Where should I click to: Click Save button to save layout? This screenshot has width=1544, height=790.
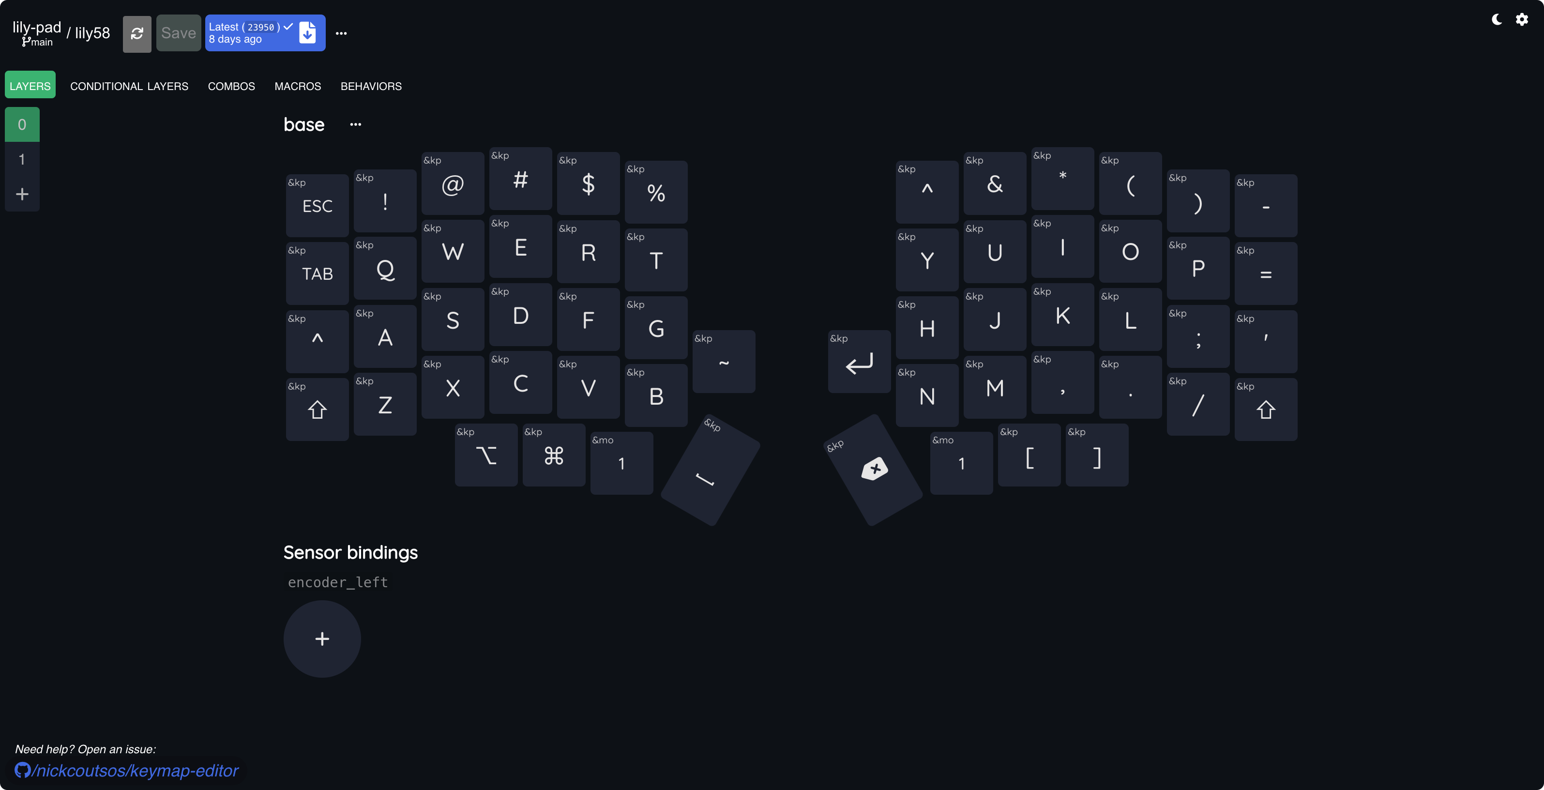(178, 32)
